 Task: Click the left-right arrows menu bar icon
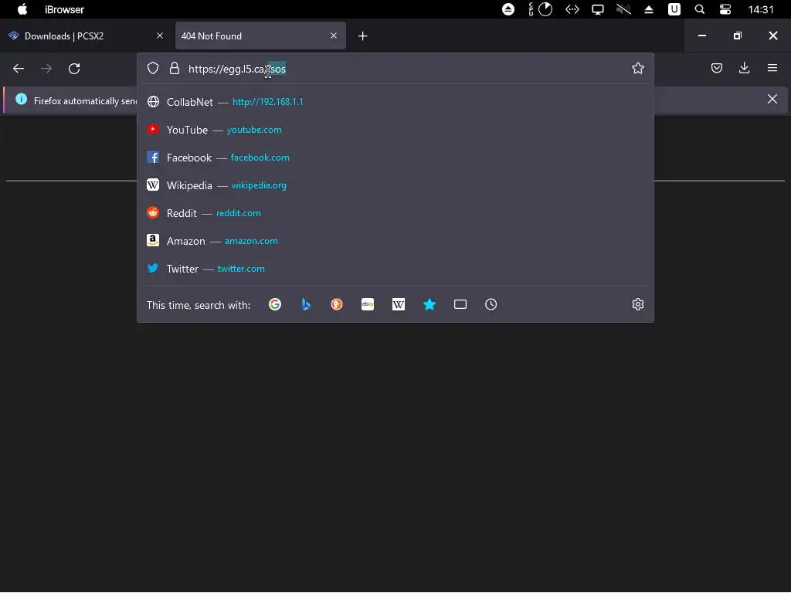572,9
